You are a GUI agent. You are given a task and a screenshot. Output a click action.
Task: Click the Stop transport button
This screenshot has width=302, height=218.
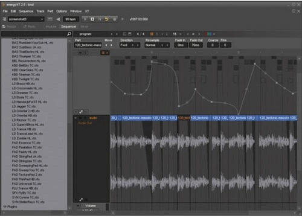92,19
